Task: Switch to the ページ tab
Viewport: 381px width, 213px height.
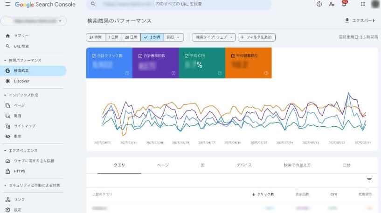Action: tap(163, 165)
